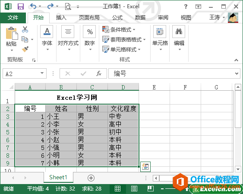The image size is (243, 194).
Task: Select row 5 header
Action: pos(8,132)
